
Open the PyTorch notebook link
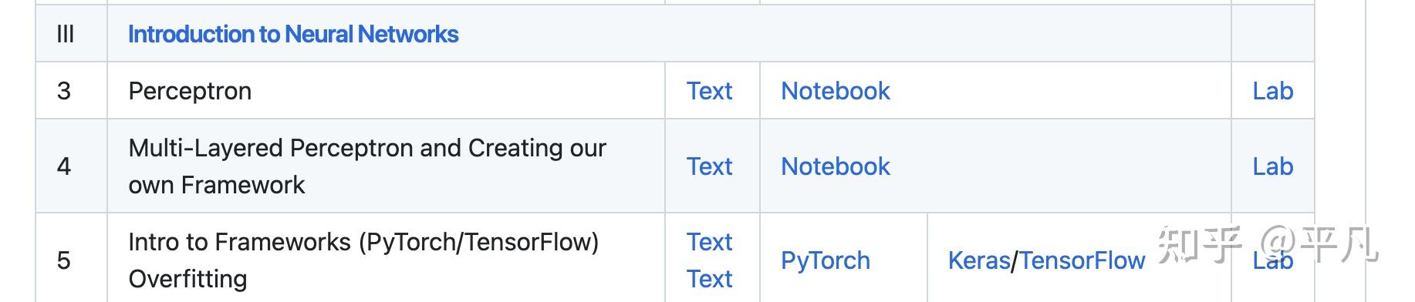(826, 260)
